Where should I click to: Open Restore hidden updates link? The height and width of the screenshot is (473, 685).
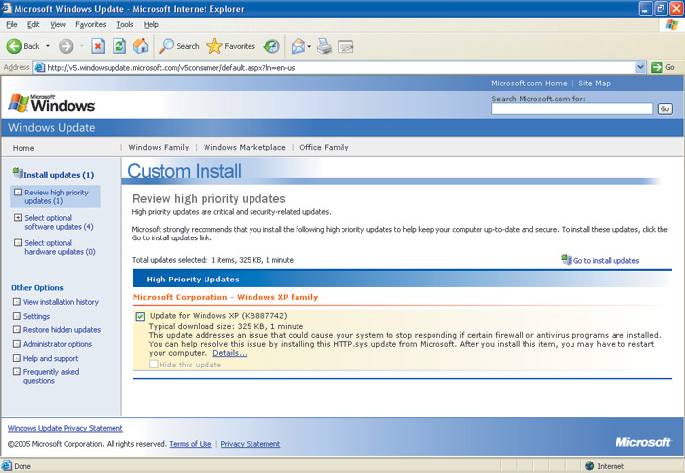coord(62,330)
